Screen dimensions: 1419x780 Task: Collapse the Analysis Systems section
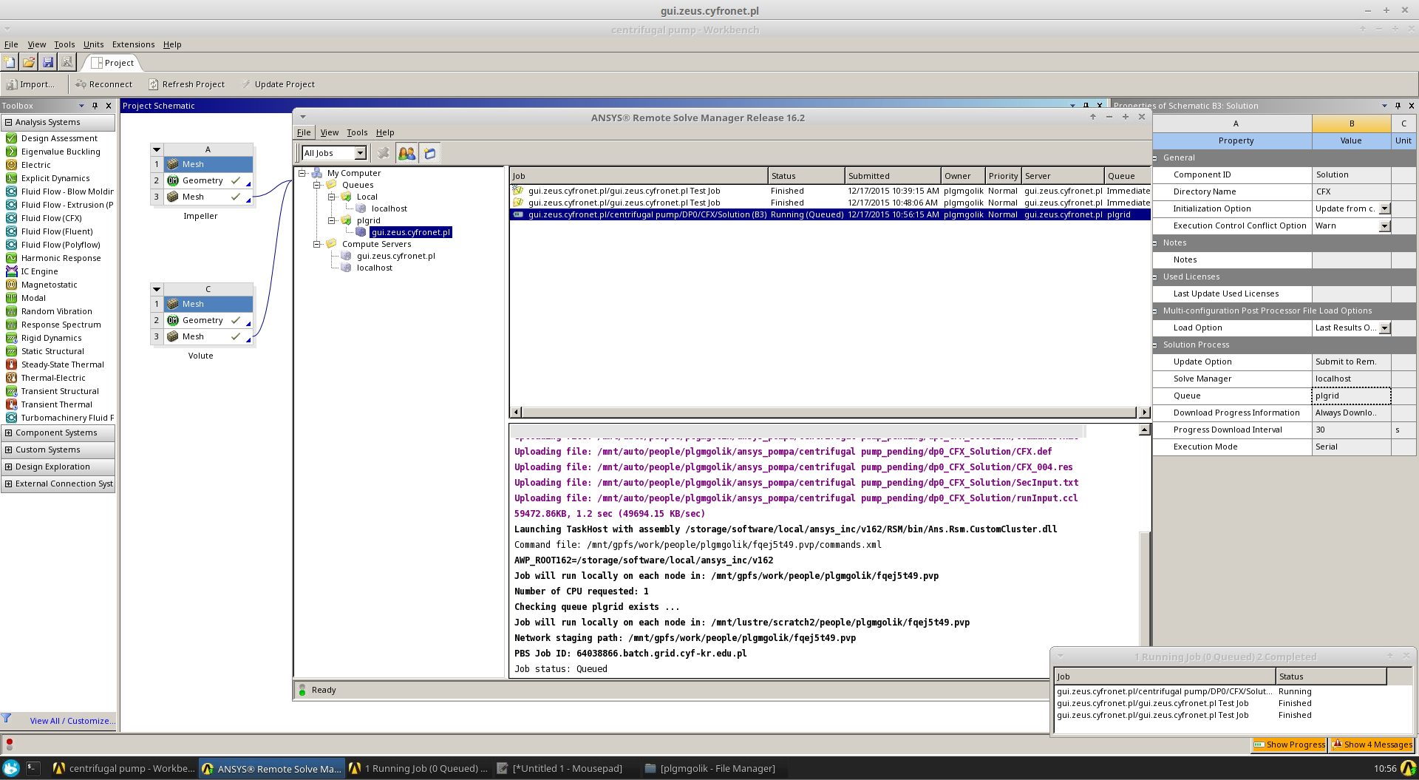pyautogui.click(x=8, y=122)
